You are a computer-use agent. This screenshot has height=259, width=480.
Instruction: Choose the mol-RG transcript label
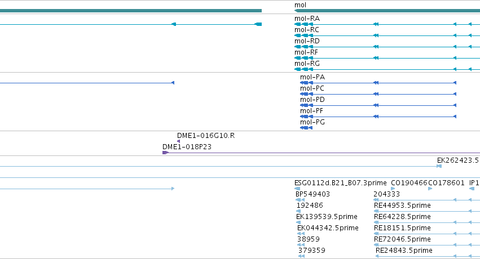tap(307, 64)
